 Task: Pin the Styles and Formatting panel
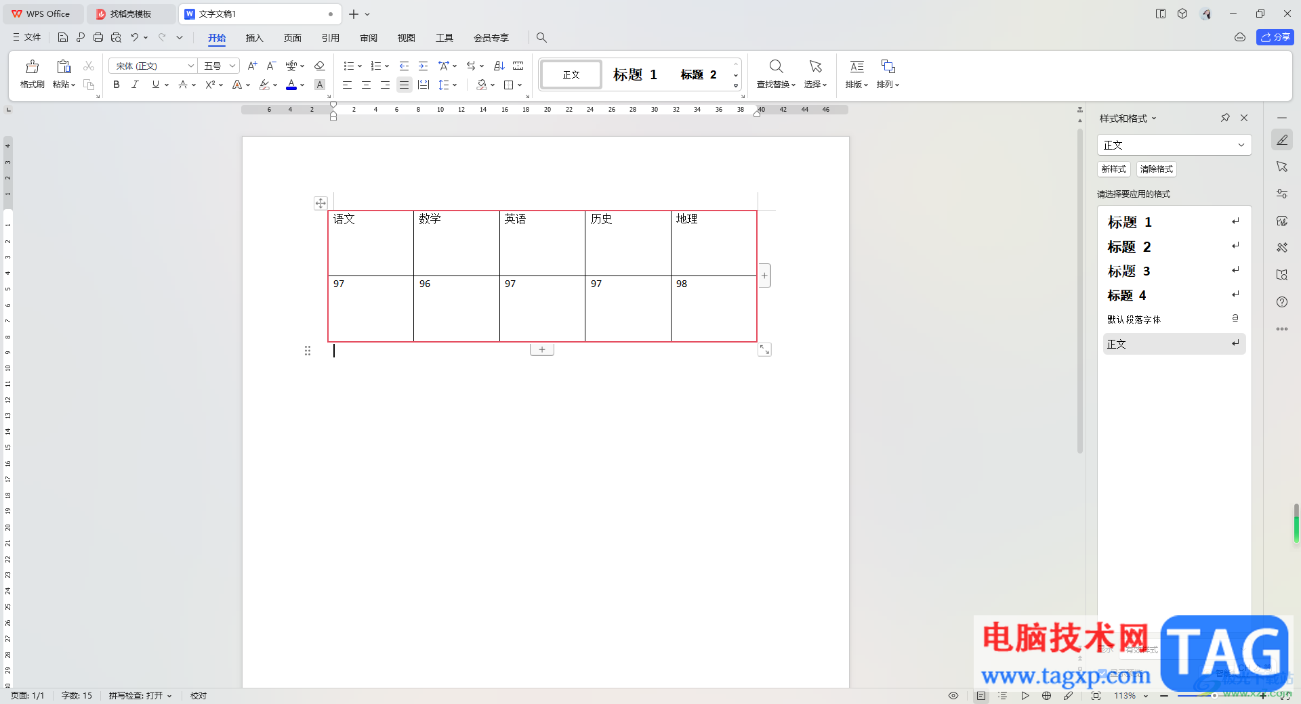[1225, 118]
